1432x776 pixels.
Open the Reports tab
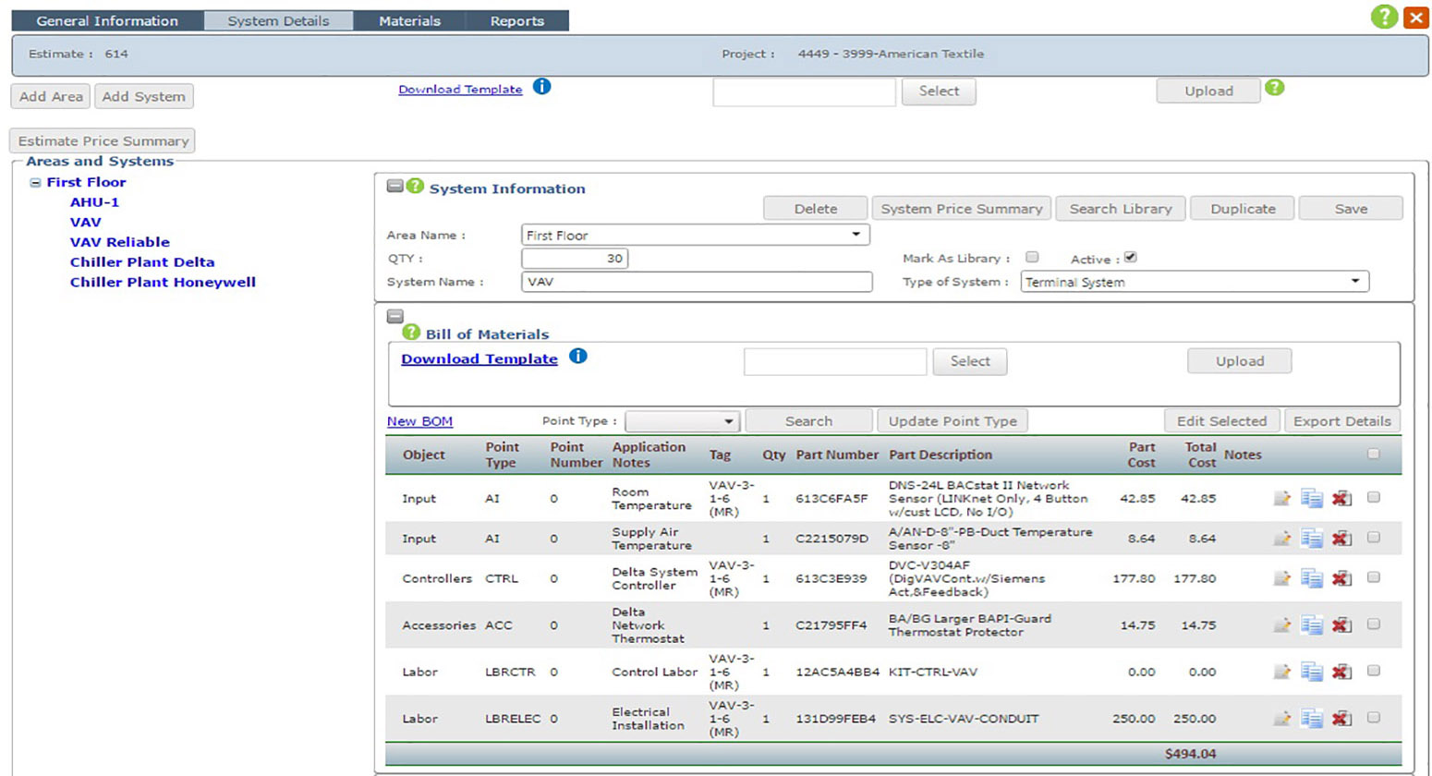tap(516, 20)
